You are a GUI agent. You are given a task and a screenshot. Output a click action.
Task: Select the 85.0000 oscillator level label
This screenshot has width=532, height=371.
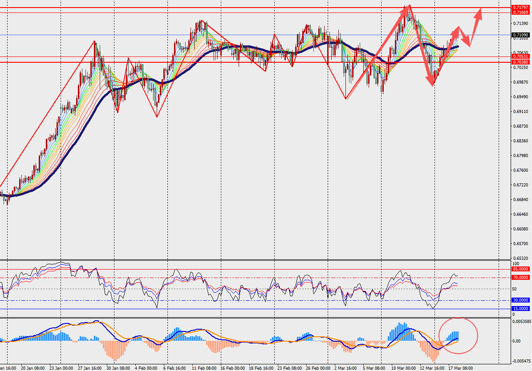coord(520,269)
